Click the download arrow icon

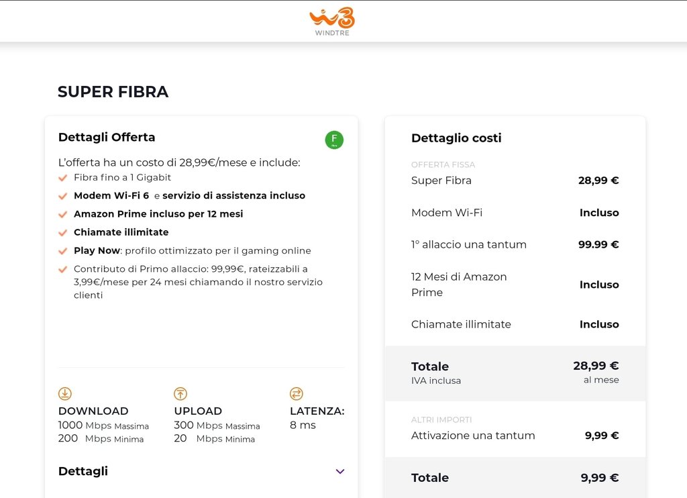tap(65, 394)
